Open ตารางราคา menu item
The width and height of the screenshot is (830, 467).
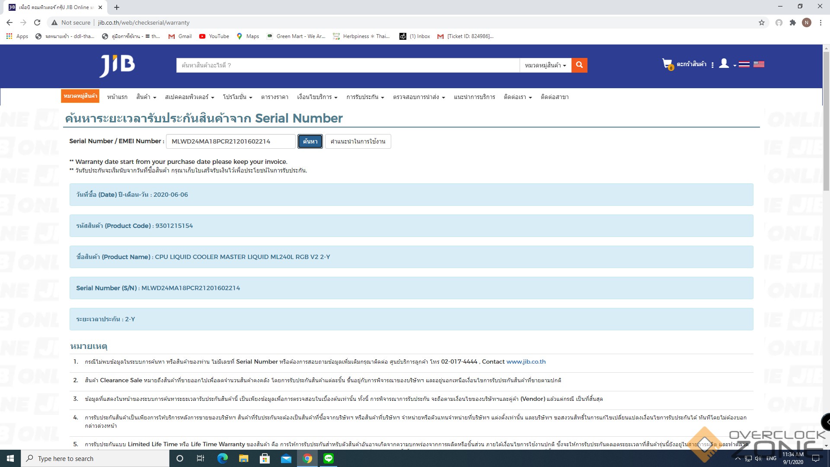275,97
